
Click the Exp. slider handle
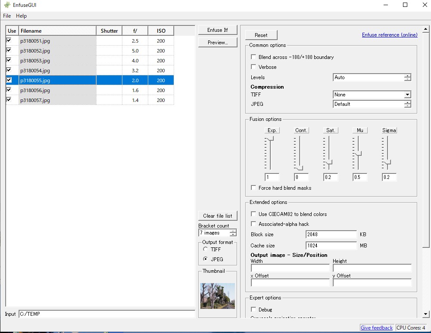[x=271, y=139]
